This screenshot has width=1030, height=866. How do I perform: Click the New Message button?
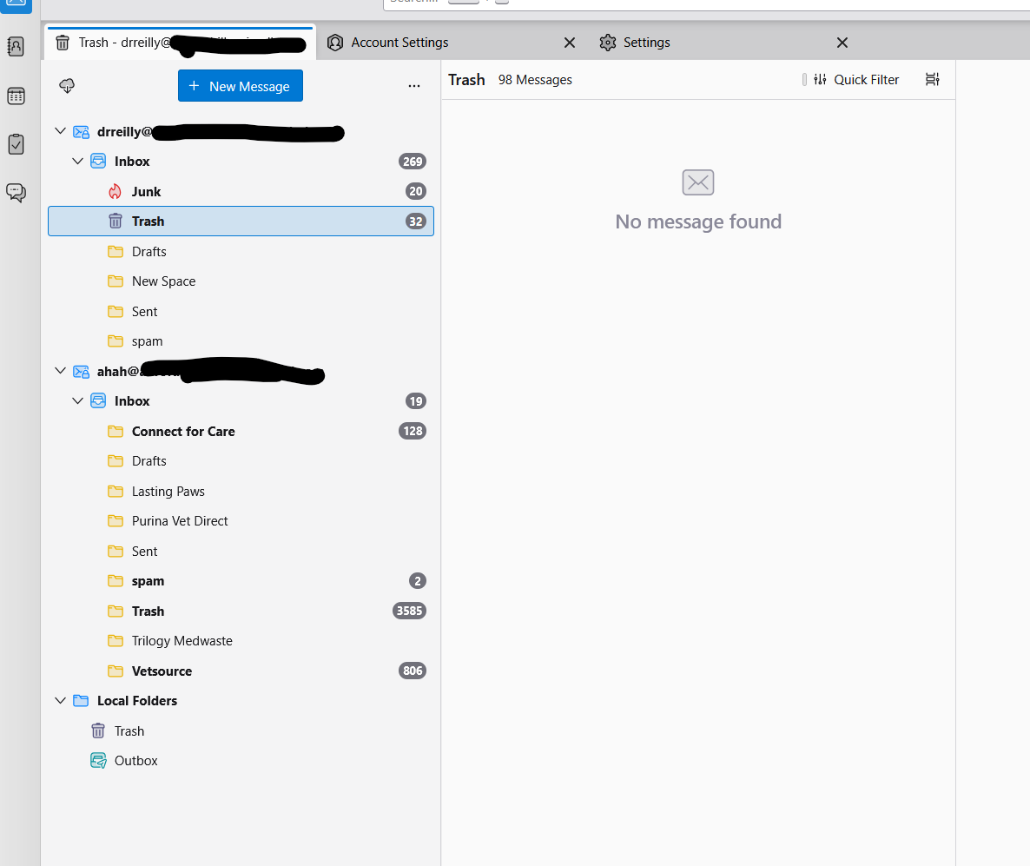tap(241, 86)
